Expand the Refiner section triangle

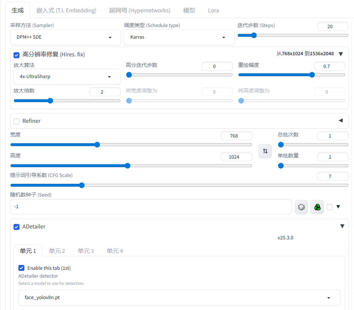[x=340, y=121]
